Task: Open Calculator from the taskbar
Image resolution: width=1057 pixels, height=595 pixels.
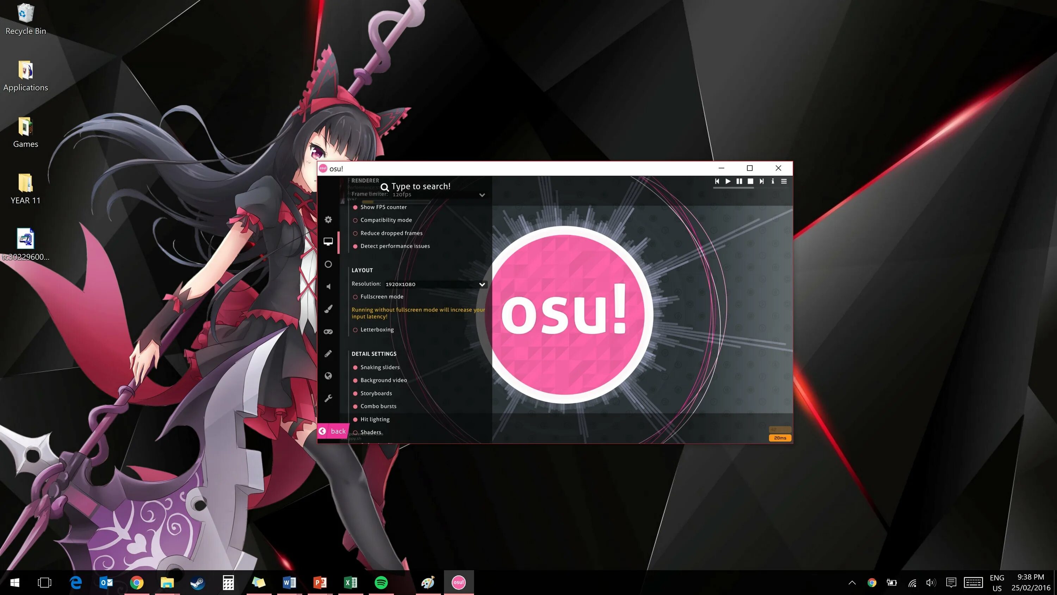Action: pyautogui.click(x=228, y=582)
